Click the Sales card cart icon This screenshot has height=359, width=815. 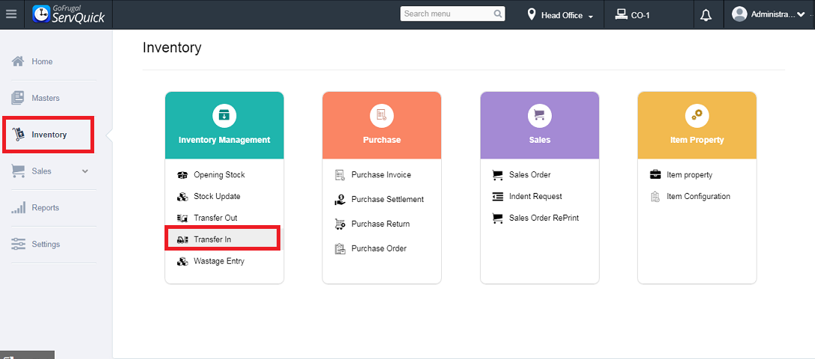[539, 114]
